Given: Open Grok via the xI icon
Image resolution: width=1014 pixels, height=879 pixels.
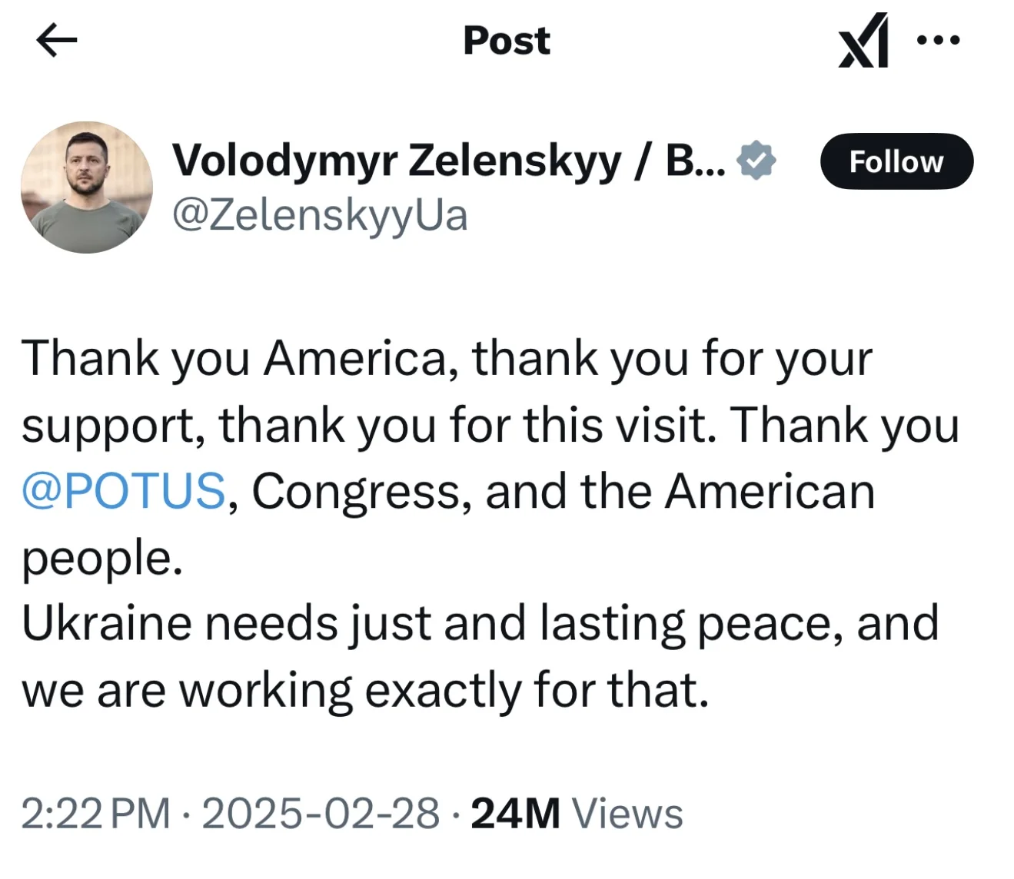Looking at the screenshot, I should click(x=864, y=40).
